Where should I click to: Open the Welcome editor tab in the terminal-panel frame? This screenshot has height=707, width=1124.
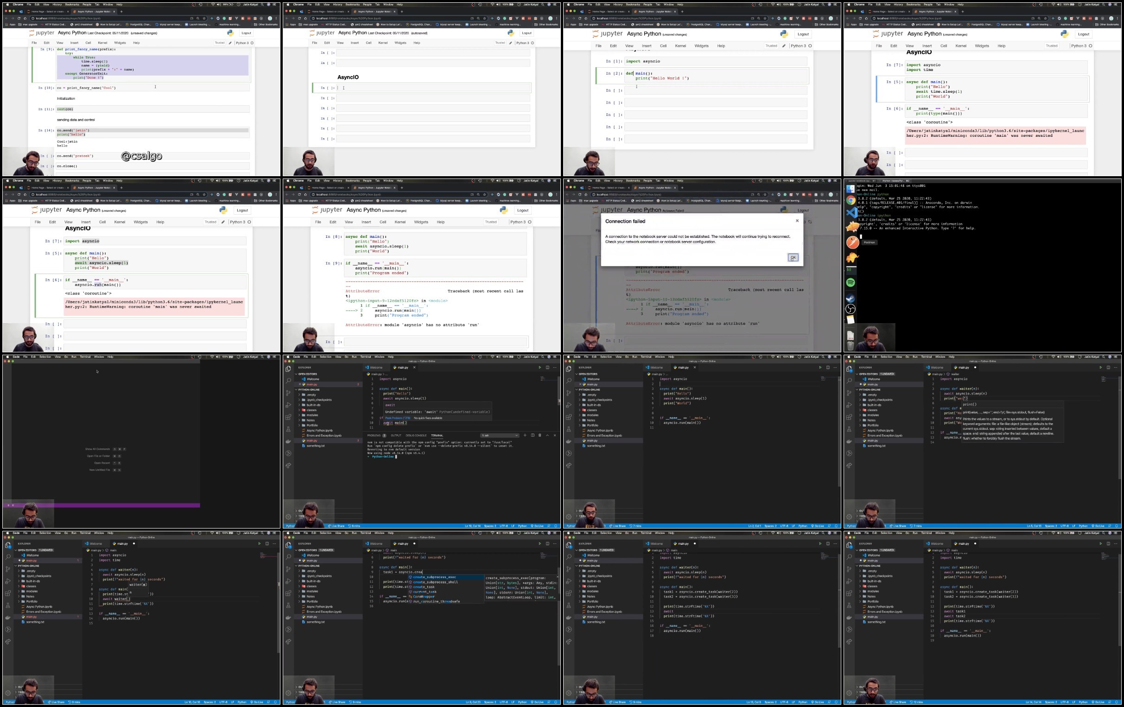[x=376, y=368]
